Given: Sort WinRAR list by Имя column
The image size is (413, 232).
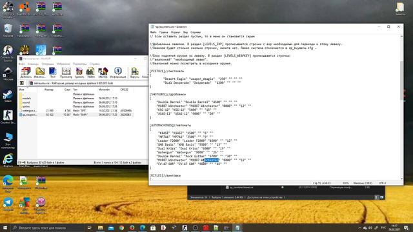Looking at the screenshot, I should pos(27,90).
